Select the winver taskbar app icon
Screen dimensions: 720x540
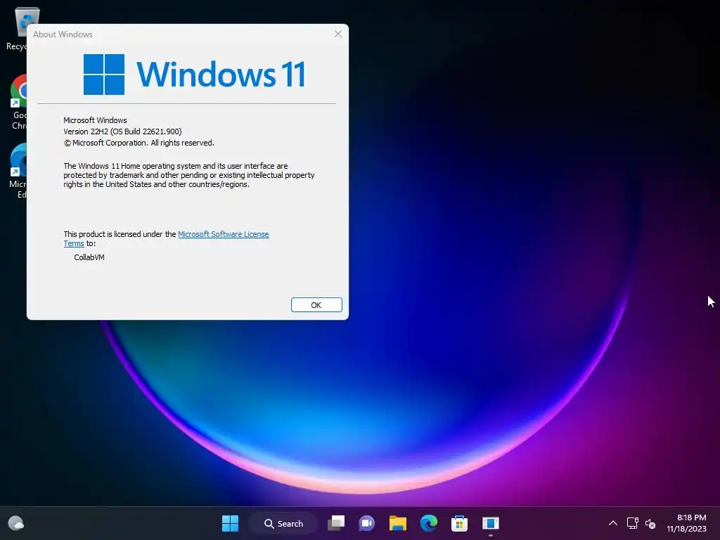pyautogui.click(x=490, y=523)
